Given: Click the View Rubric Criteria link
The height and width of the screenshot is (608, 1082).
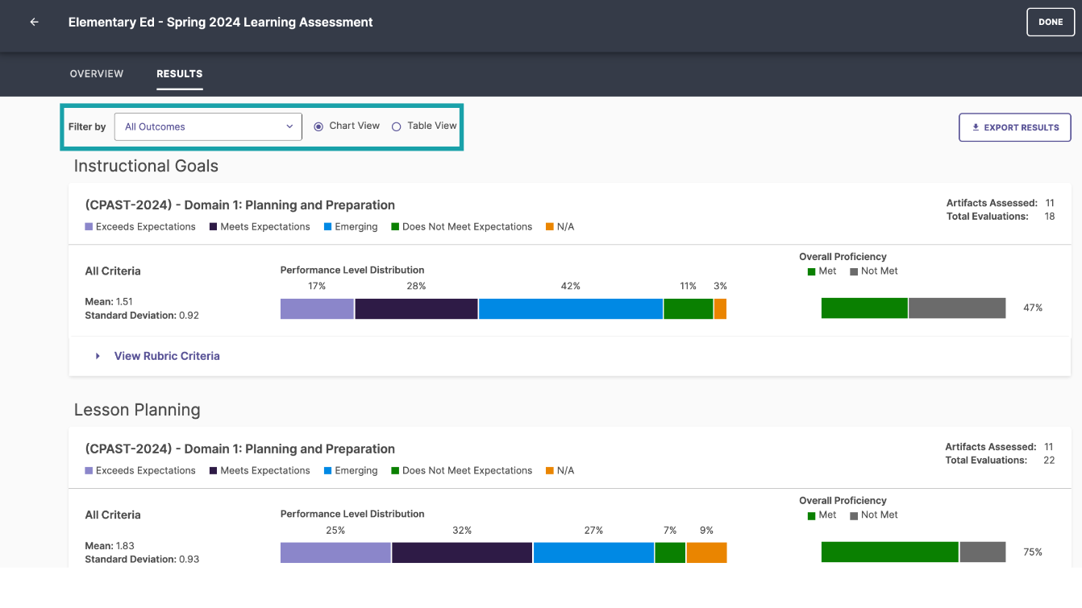Looking at the screenshot, I should 167,356.
